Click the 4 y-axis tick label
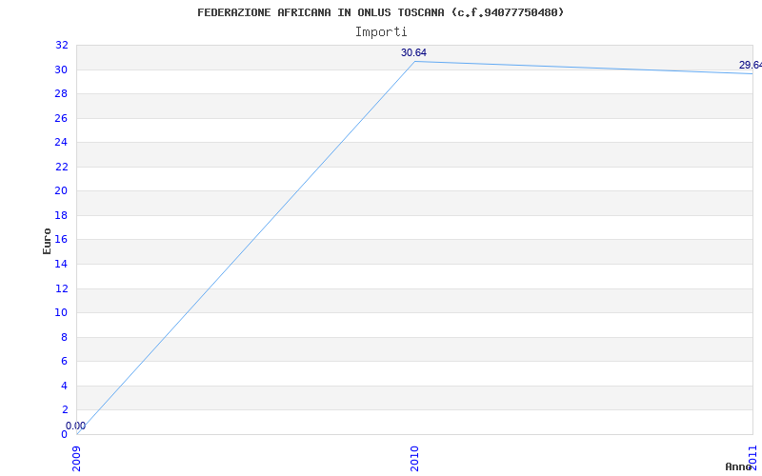 click(64, 387)
